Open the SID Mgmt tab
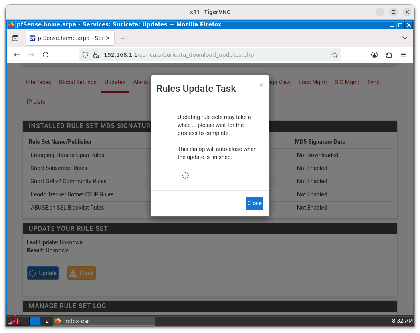This screenshot has width=420, height=333. pyautogui.click(x=347, y=82)
